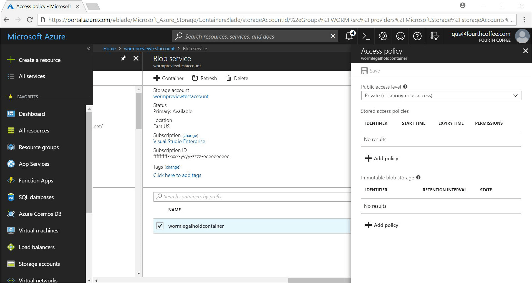The height and width of the screenshot is (283, 532).
Task: Collapse the left sidebar with the chevron
Action: pos(89,48)
